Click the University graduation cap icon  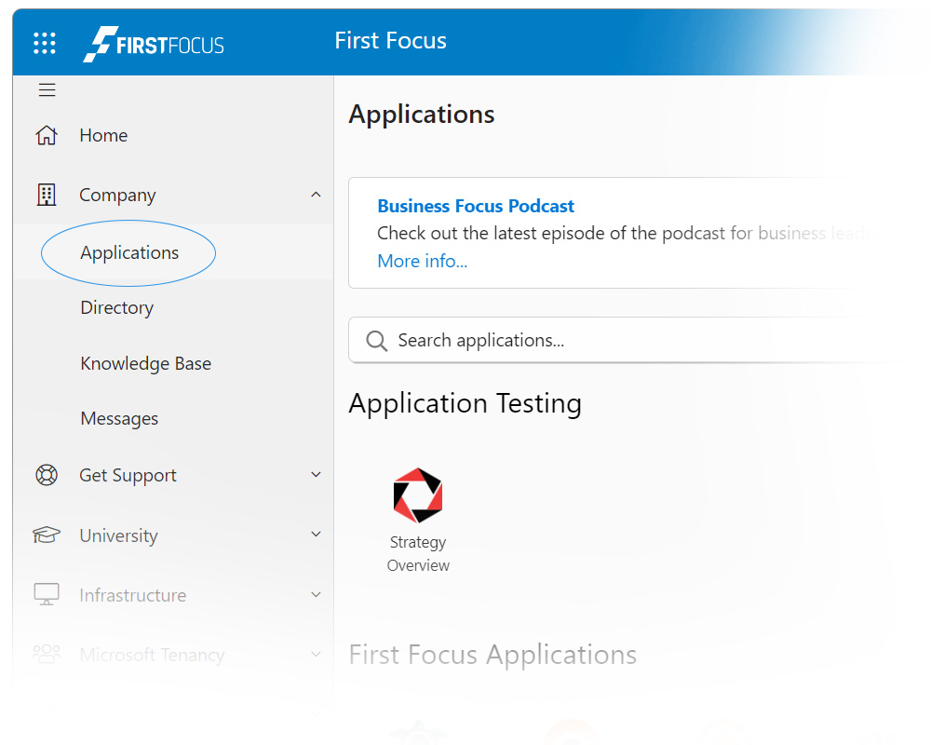pos(46,535)
